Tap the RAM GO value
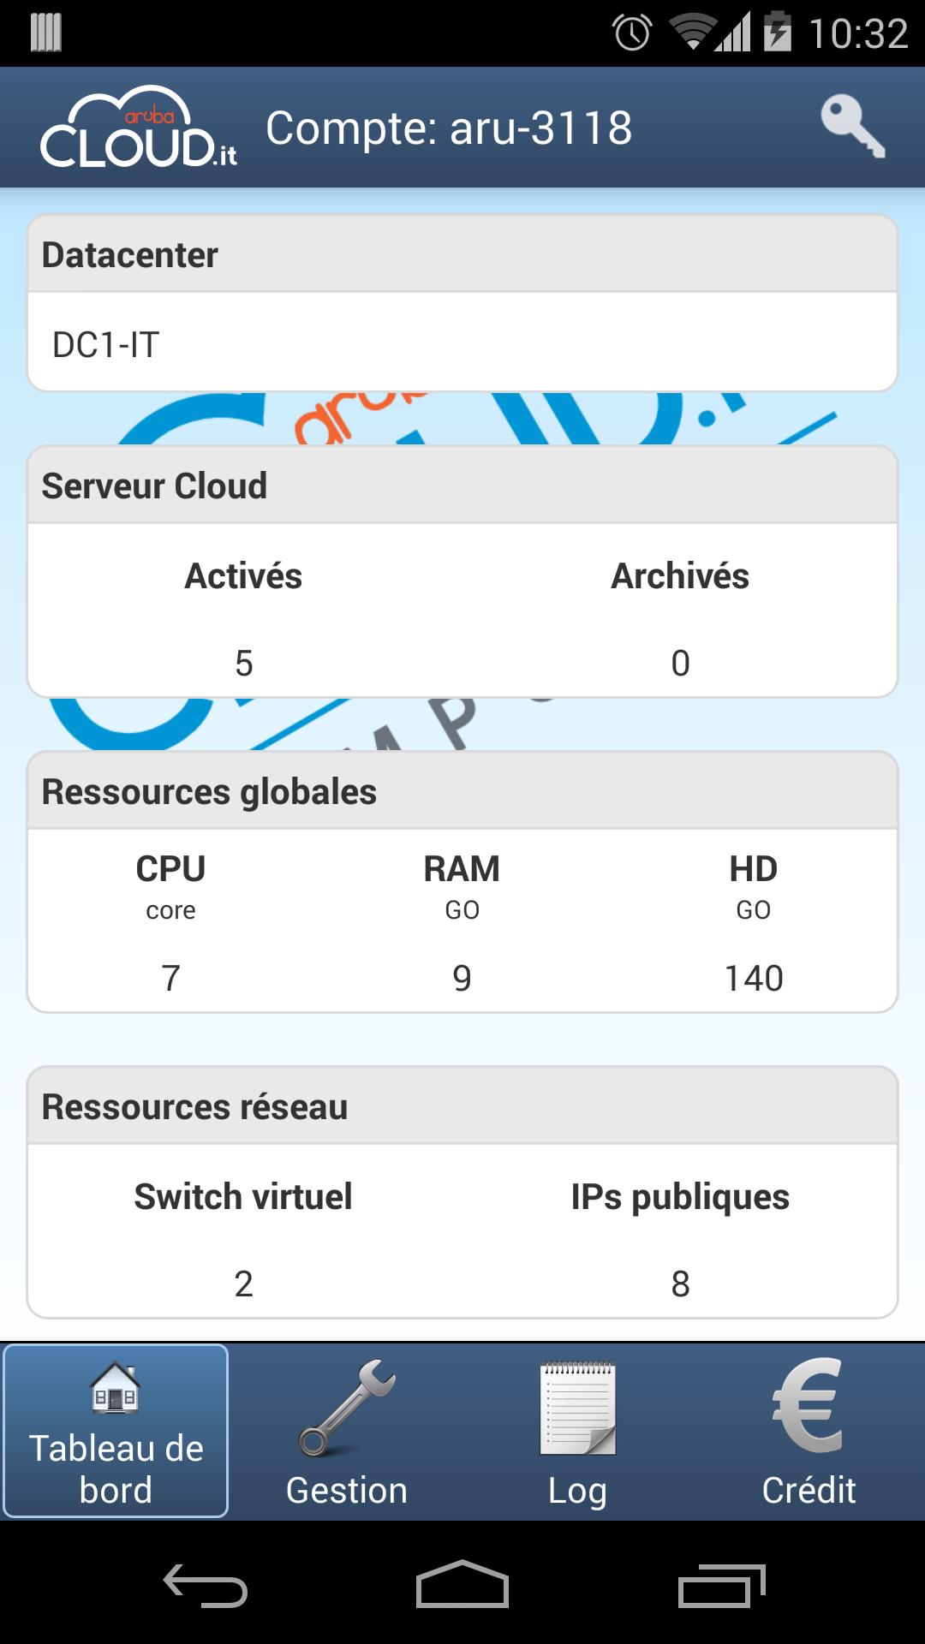Viewport: 925px width, 1644px height. [x=462, y=978]
